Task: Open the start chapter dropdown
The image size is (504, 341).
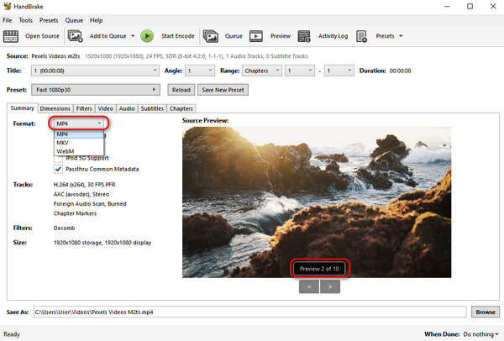Action: [300, 71]
